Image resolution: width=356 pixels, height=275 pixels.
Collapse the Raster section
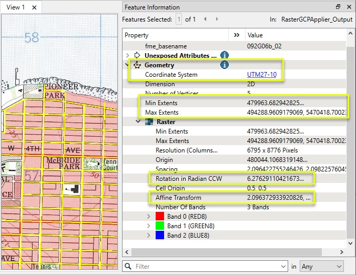coord(138,122)
